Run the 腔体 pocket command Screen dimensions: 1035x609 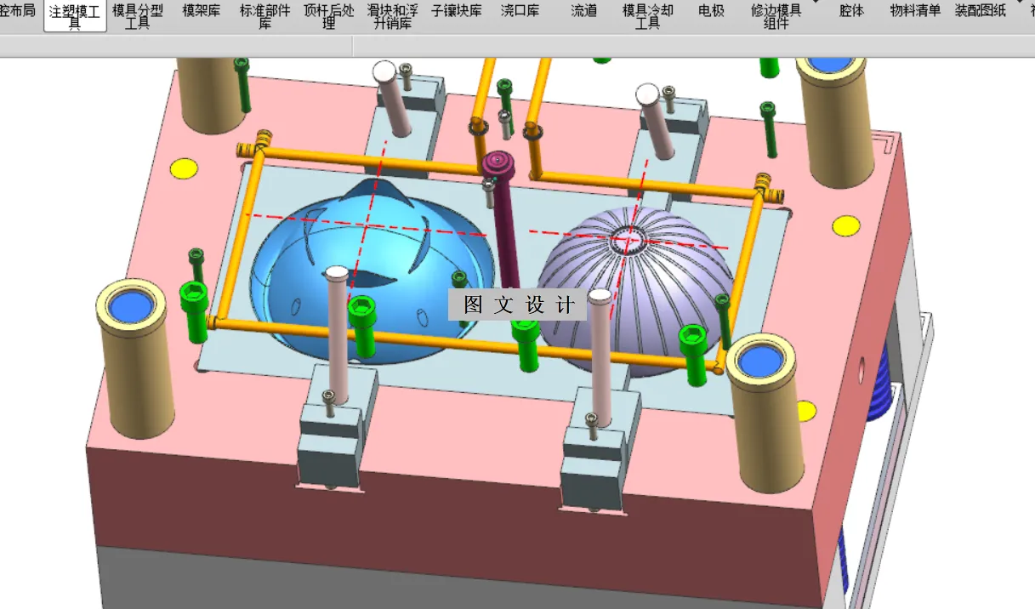tap(851, 11)
